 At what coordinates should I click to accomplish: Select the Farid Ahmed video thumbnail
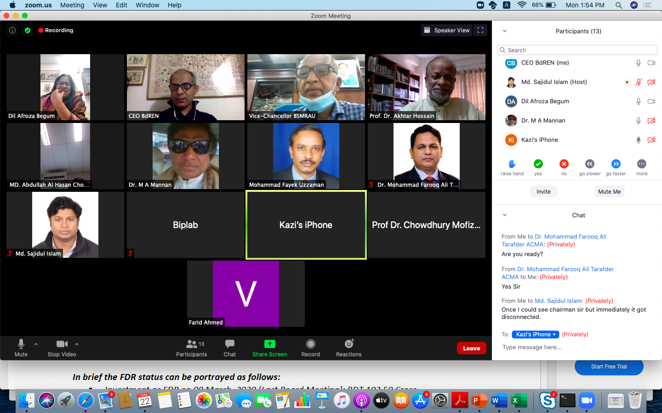245,294
